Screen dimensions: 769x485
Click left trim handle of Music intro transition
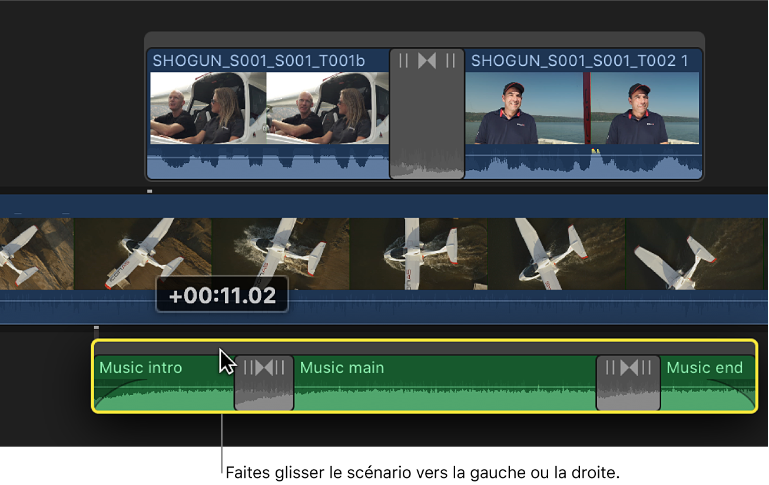click(248, 368)
